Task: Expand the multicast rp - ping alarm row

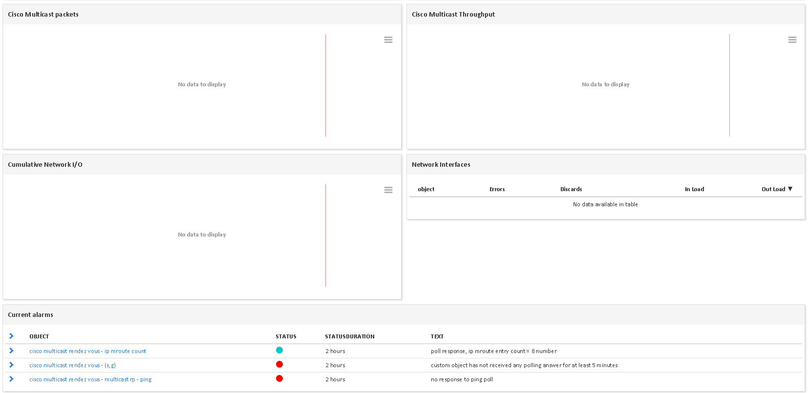Action: (11, 379)
